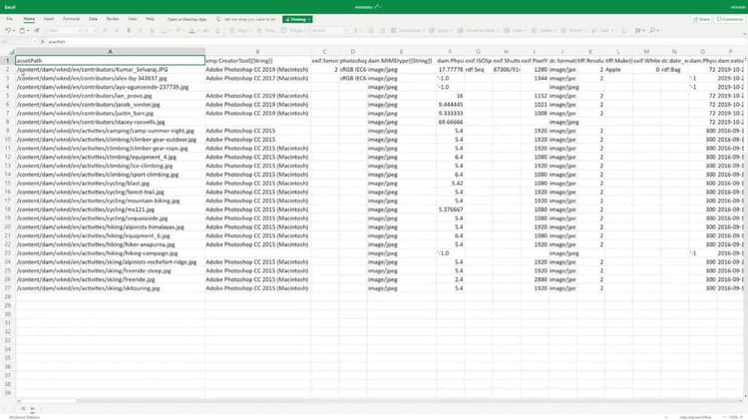Select the freeride-steep.jpg path cell
Screen dimensions: 748x420
(x=110, y=270)
